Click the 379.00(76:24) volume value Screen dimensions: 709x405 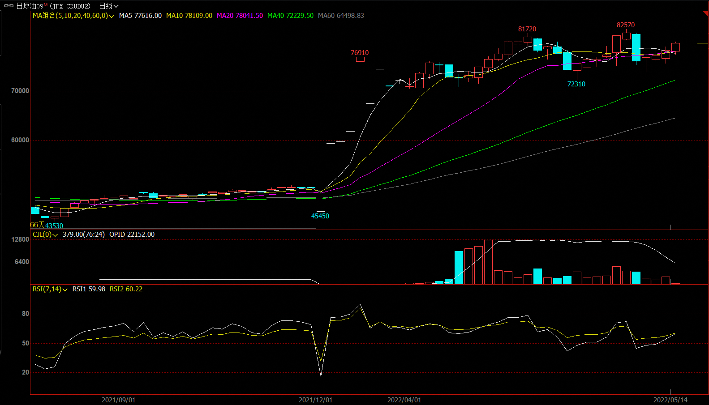[x=84, y=234]
